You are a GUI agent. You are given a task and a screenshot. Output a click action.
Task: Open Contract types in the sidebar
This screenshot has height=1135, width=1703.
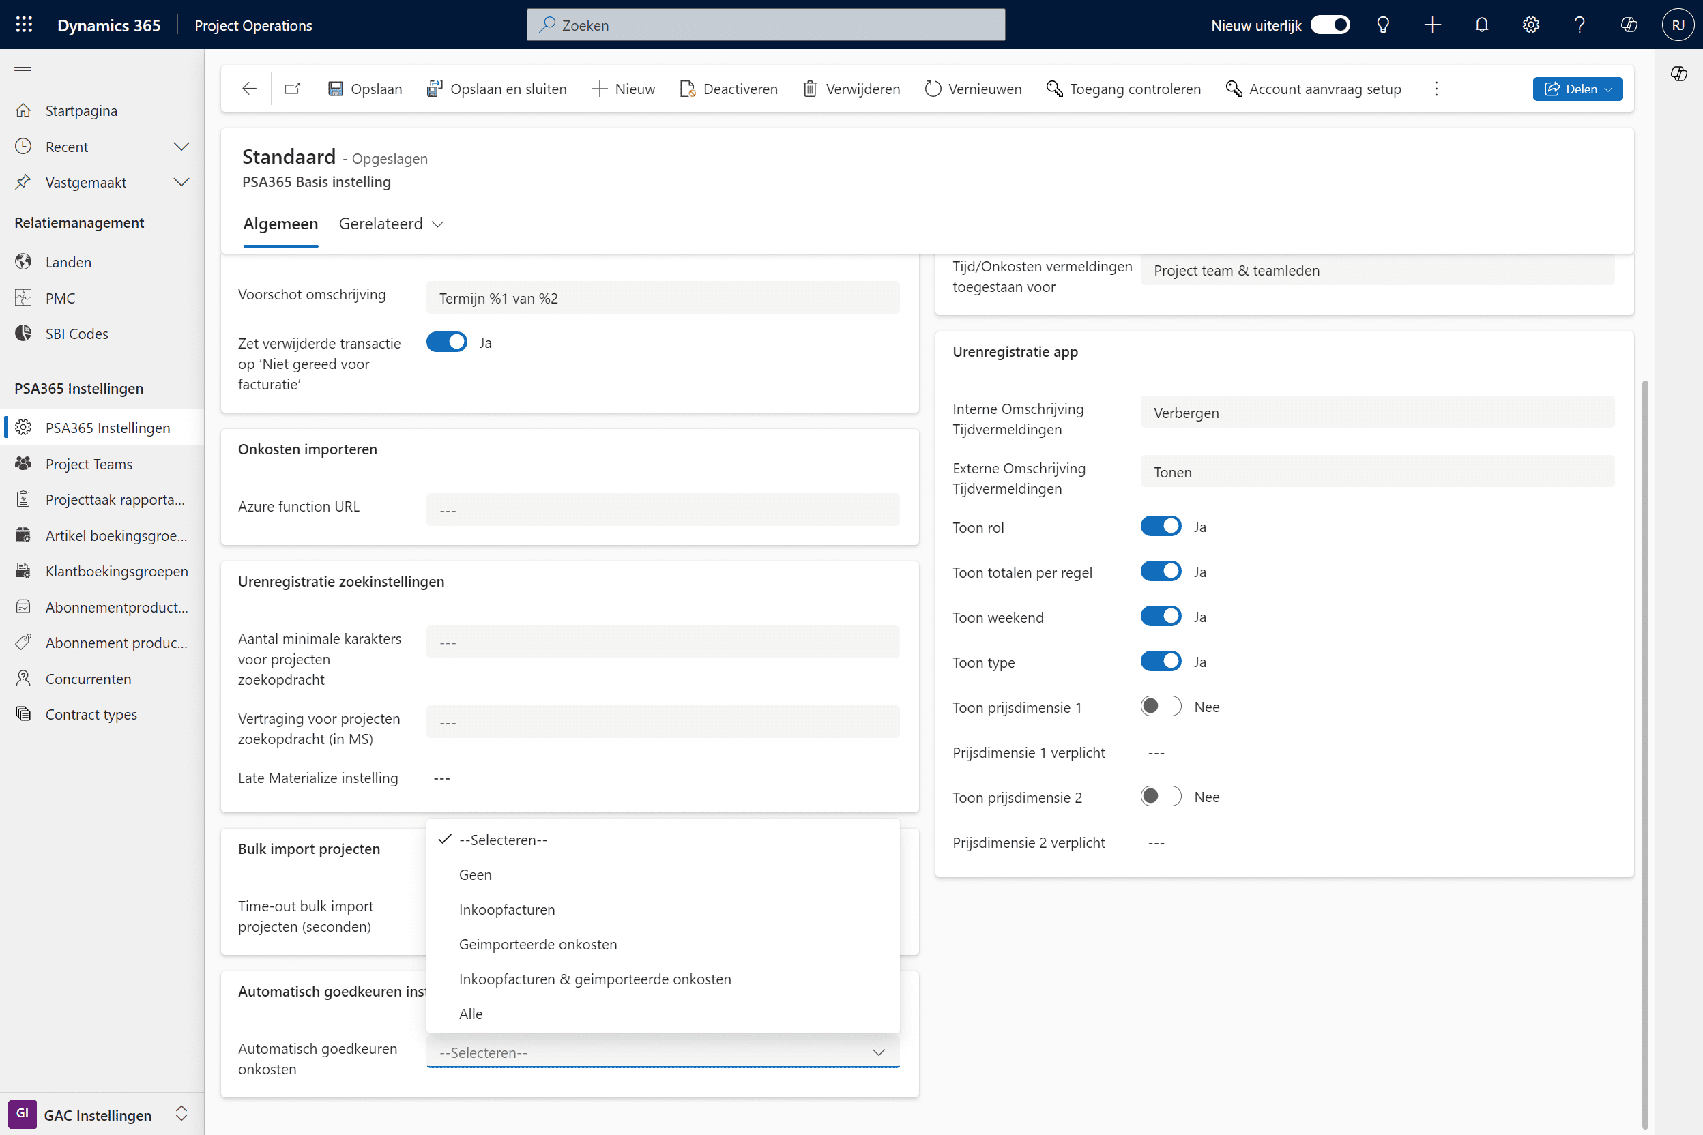102,713
